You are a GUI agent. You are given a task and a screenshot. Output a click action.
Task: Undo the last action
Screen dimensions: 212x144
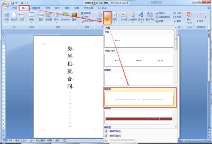(x=17, y=3)
